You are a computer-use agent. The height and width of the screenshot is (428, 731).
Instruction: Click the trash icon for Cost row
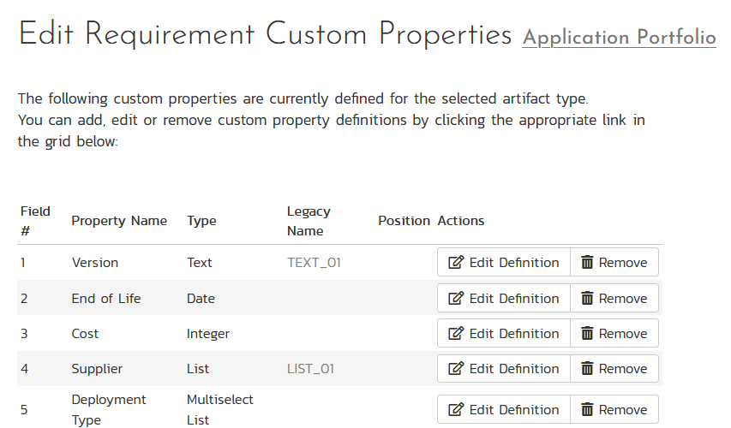[x=588, y=334]
